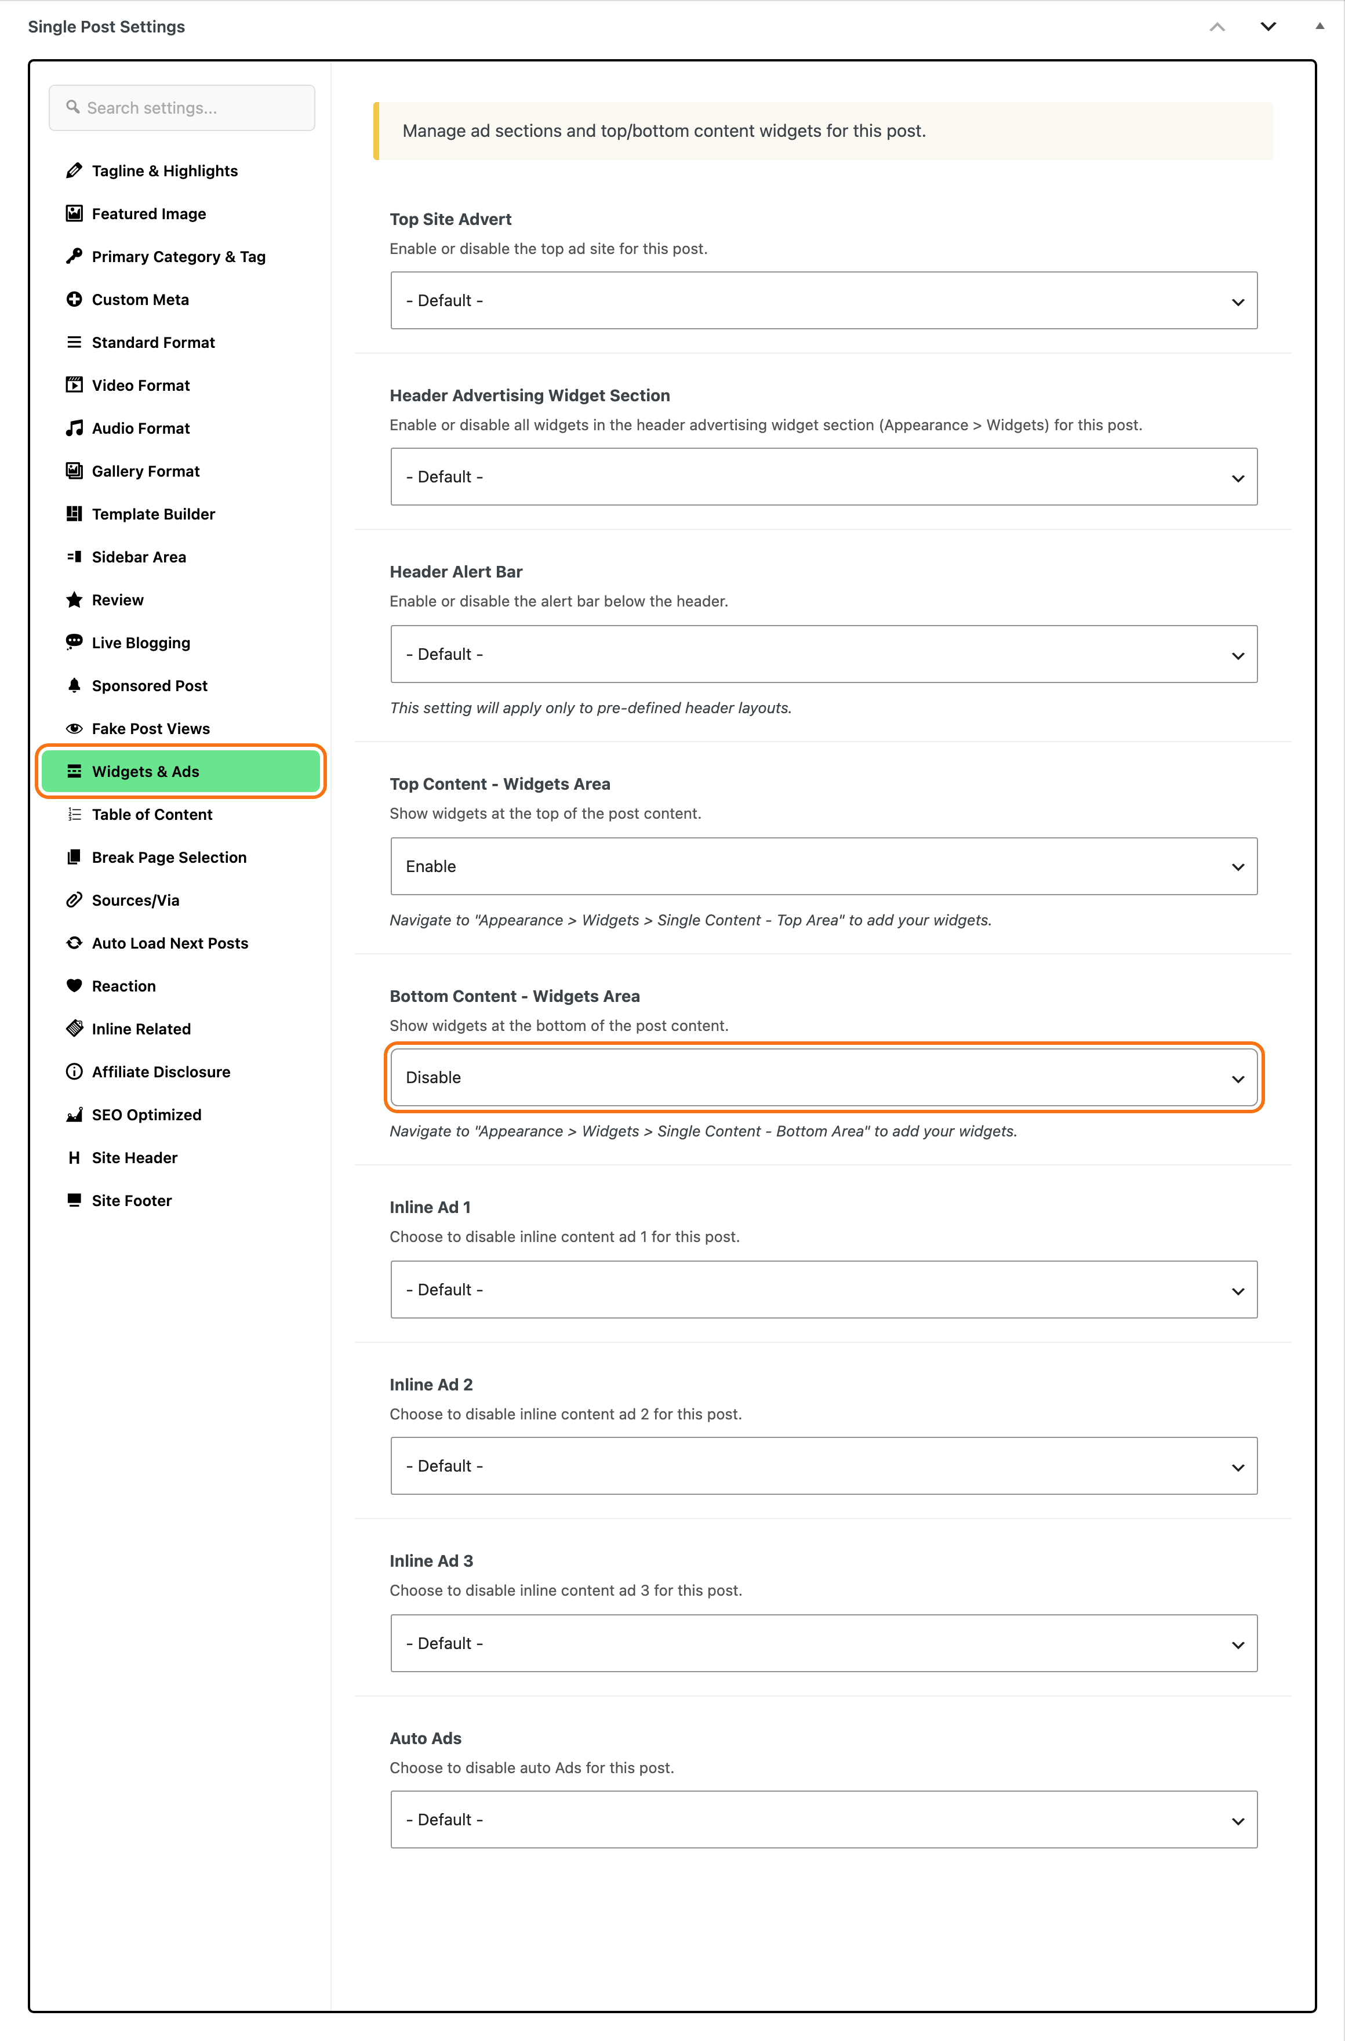1345x2041 pixels.
Task: Open the Header Advertising Widget Section dropdown
Action: [823, 477]
